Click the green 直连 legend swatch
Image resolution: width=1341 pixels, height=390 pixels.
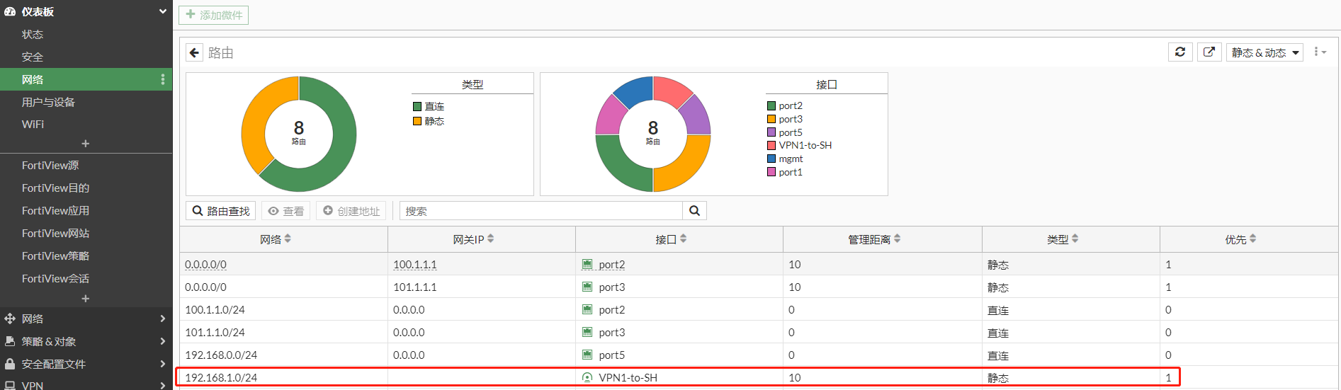click(417, 106)
